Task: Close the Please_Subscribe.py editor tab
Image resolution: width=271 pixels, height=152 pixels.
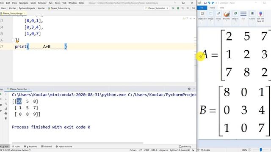Action: click(25, 13)
